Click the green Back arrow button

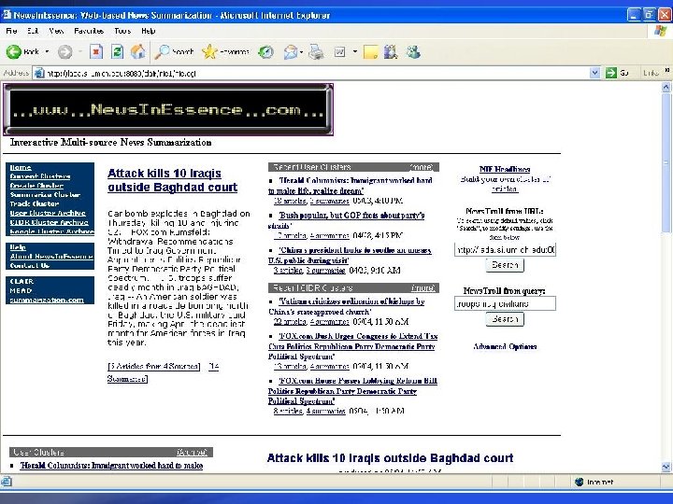point(14,52)
